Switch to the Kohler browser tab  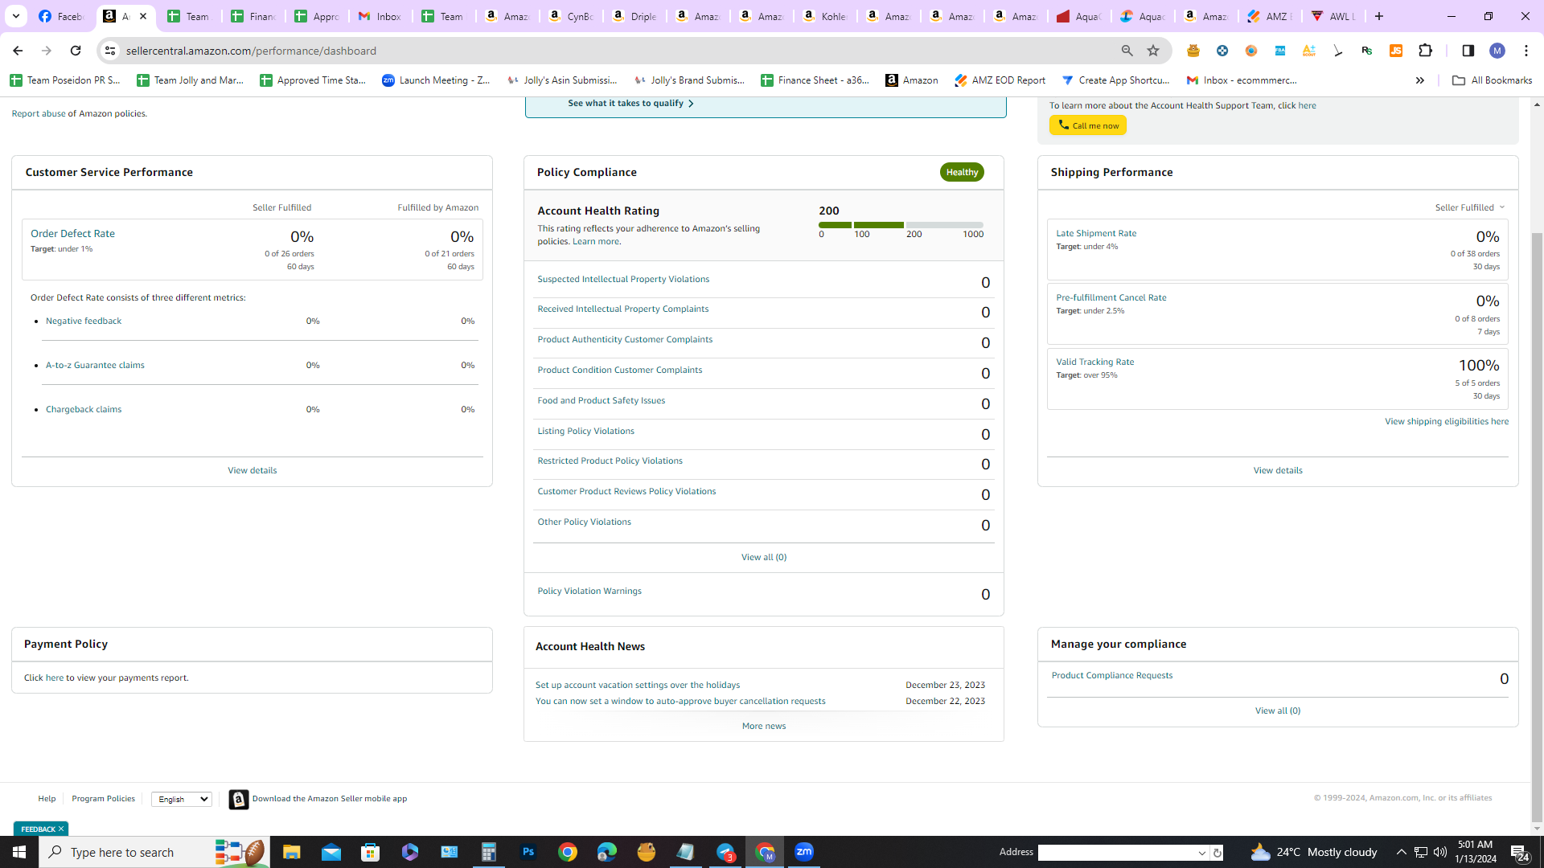point(825,16)
